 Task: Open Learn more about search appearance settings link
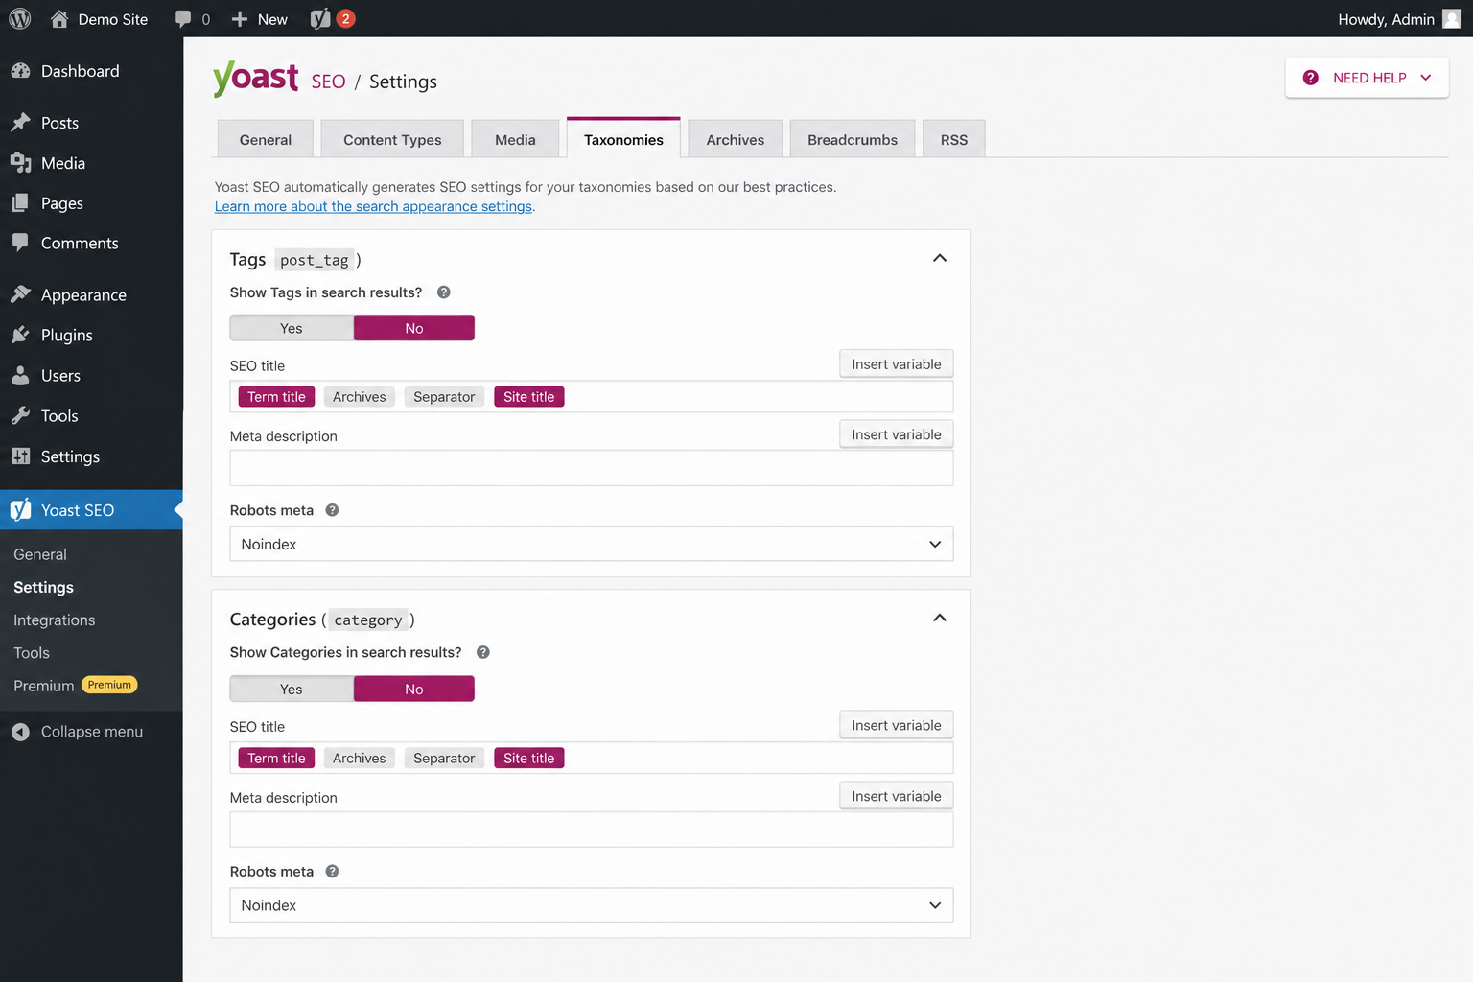coord(373,206)
